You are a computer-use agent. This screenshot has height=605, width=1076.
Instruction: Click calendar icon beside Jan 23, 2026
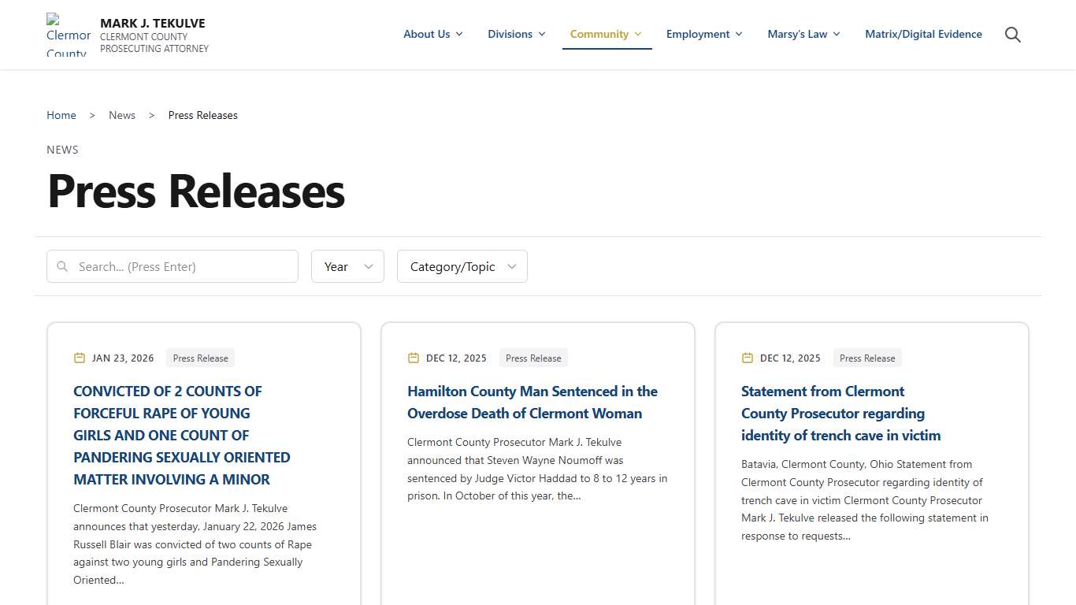[79, 358]
